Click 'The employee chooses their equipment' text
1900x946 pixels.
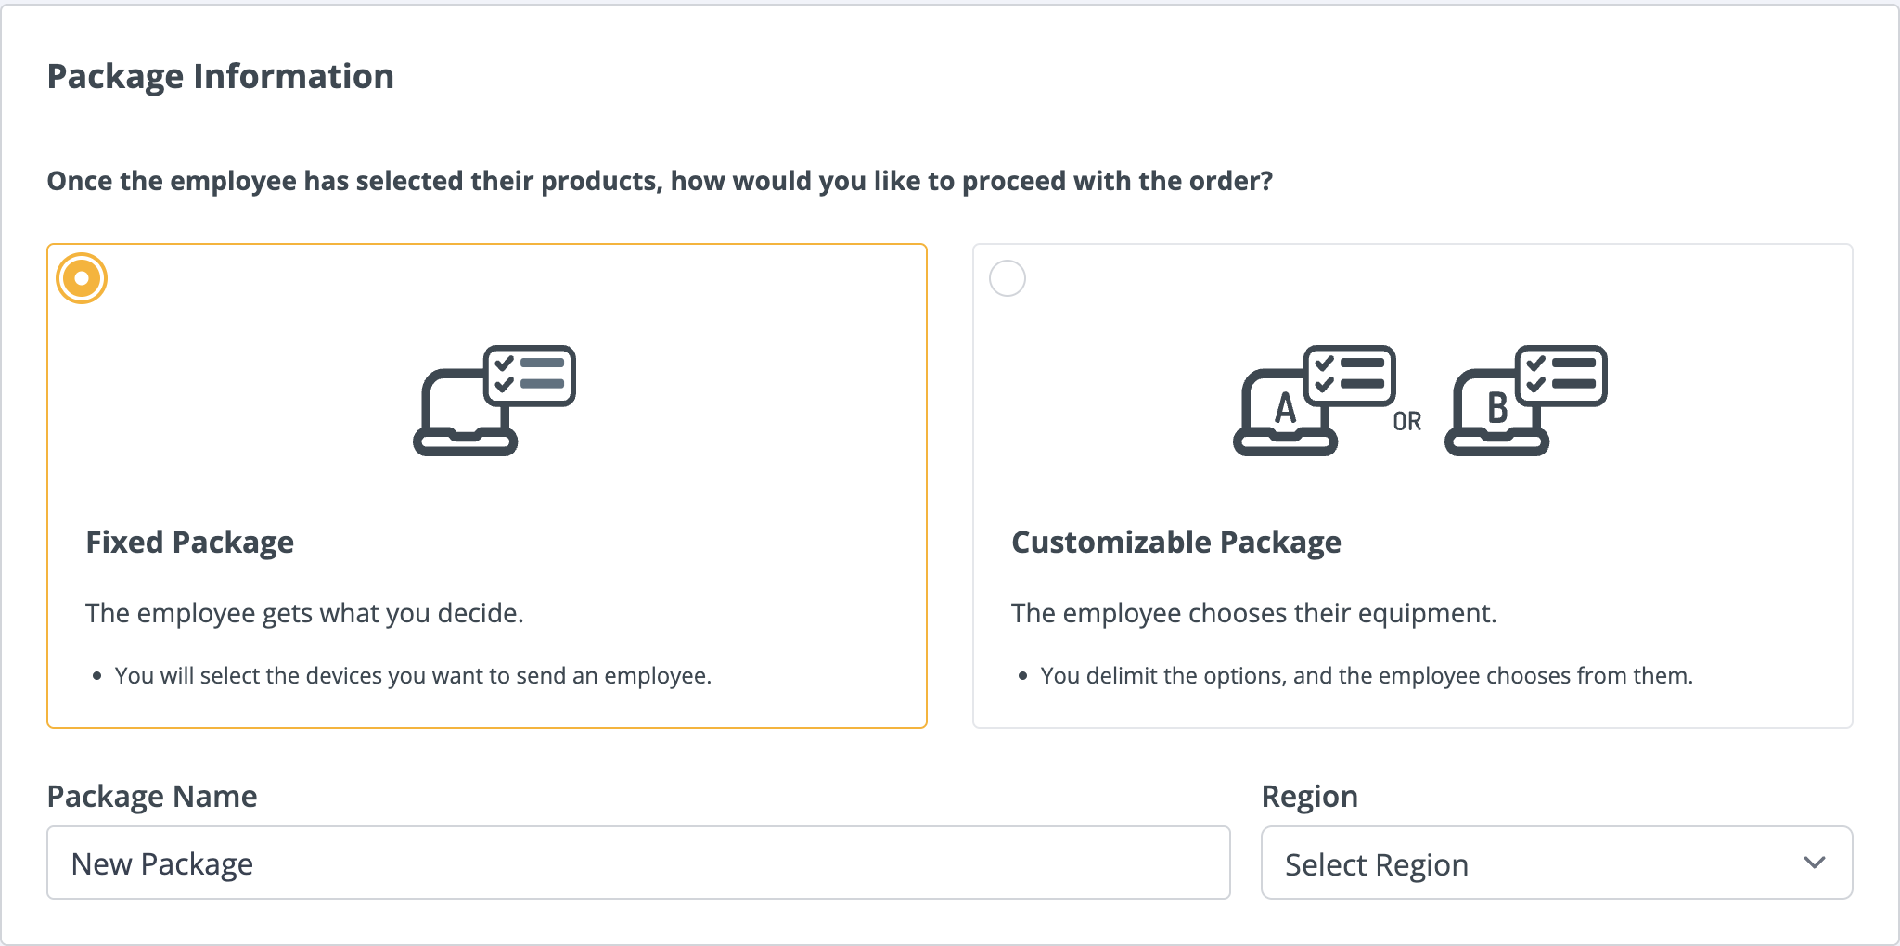tap(1253, 614)
